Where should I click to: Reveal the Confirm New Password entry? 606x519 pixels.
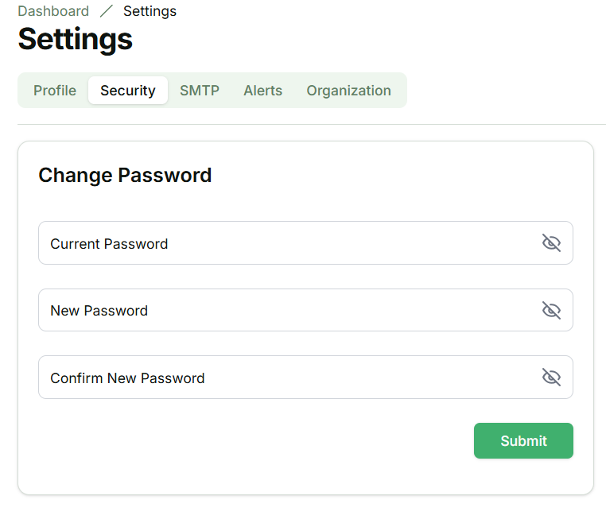point(551,377)
